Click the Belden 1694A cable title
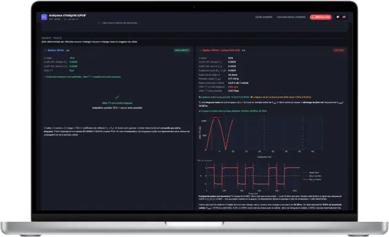The height and width of the screenshot is (237, 389). coord(56,50)
